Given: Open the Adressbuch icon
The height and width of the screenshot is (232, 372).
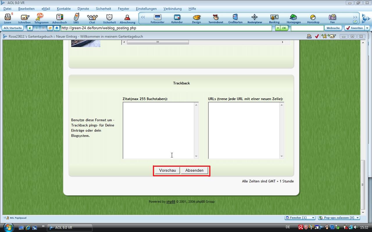Looking at the screenshot, I should point(59,18).
